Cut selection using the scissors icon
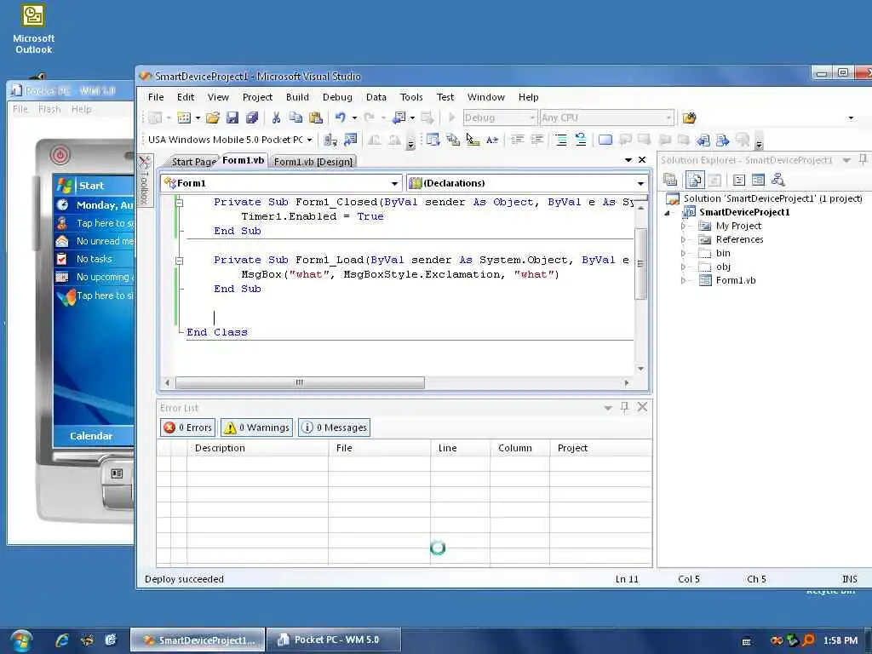The width and height of the screenshot is (872, 654). pyautogui.click(x=276, y=118)
